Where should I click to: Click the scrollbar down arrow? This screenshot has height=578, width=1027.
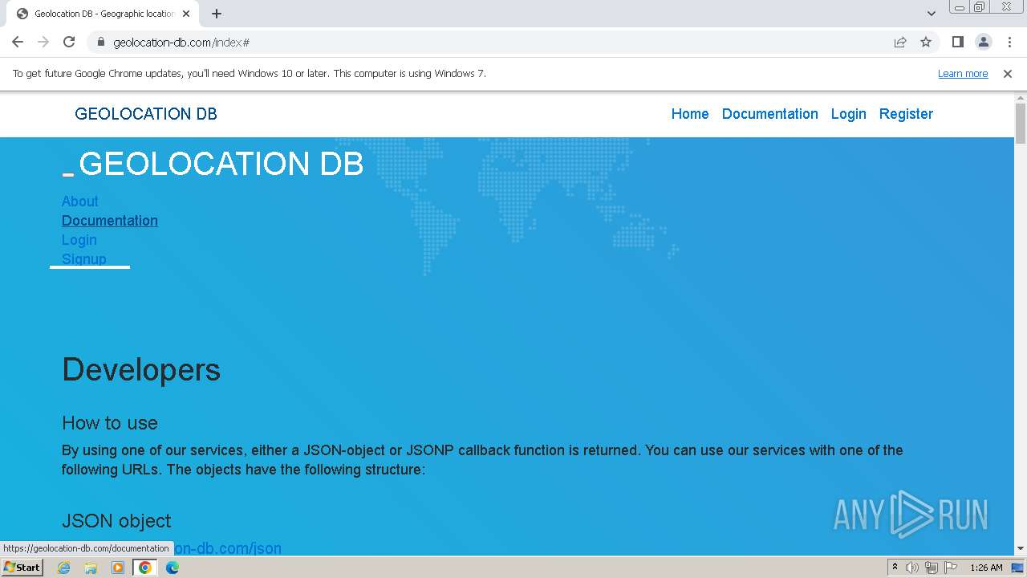pos(1021,548)
